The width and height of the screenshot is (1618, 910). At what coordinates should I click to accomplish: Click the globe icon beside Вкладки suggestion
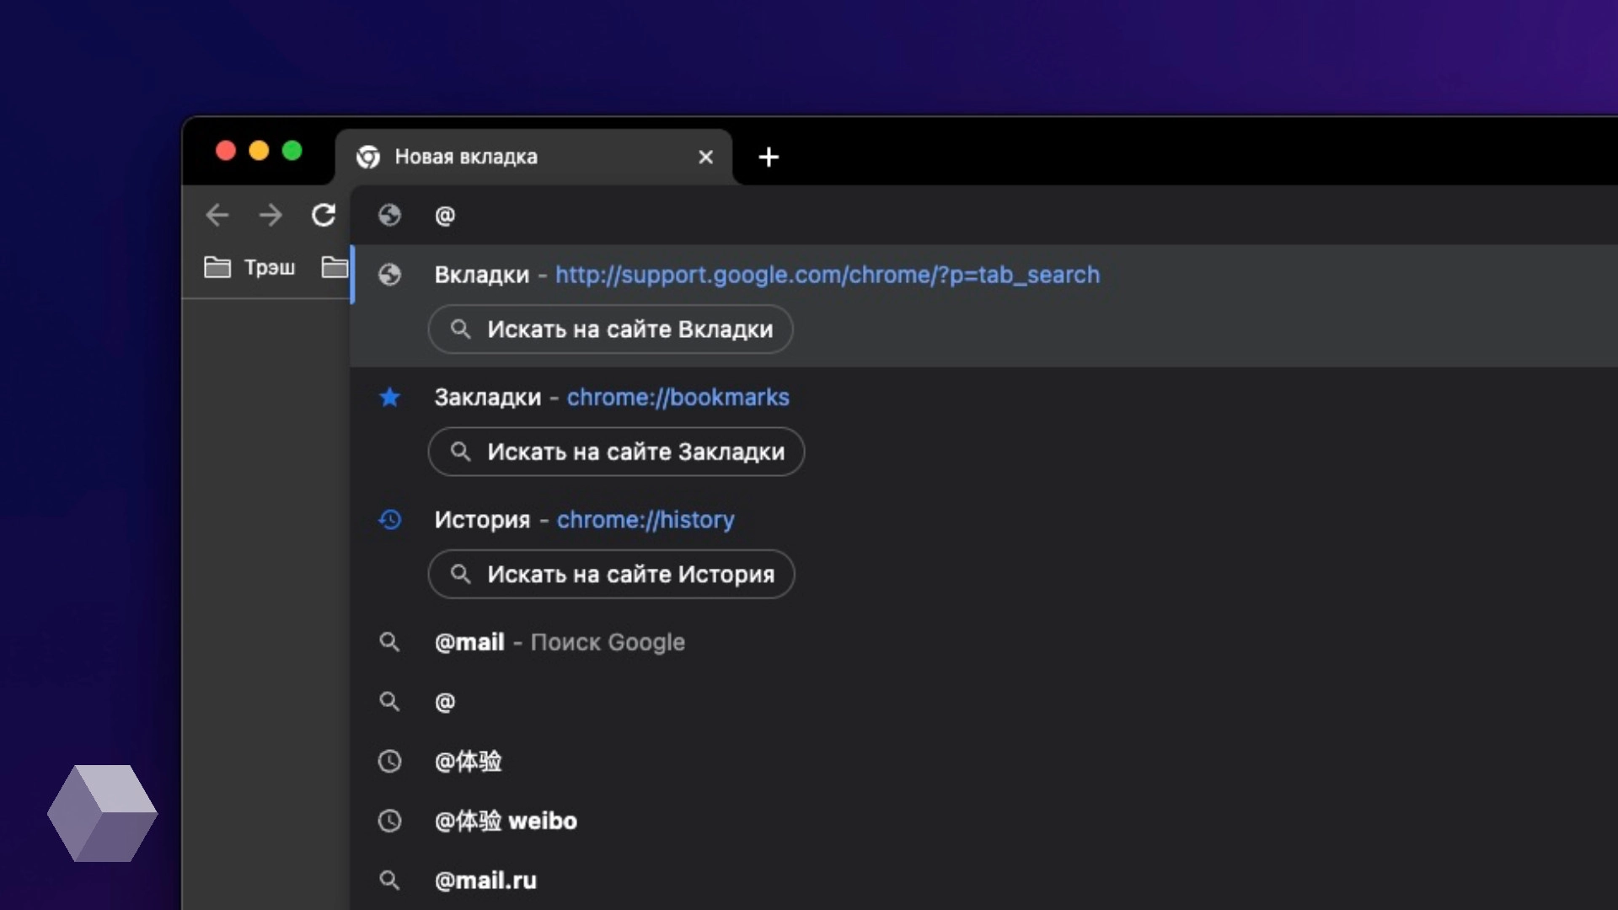click(390, 275)
